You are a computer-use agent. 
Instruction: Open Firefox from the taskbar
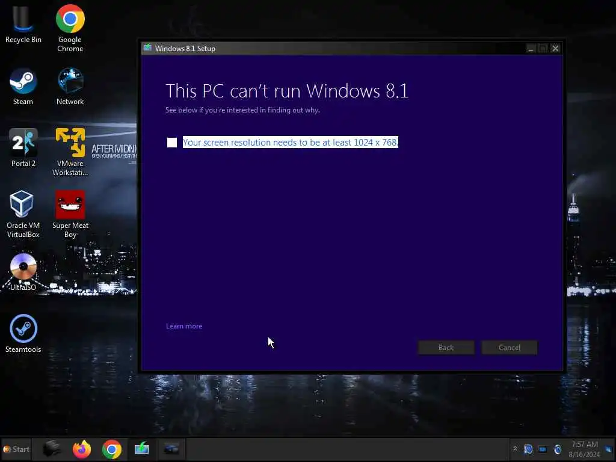[x=82, y=449]
